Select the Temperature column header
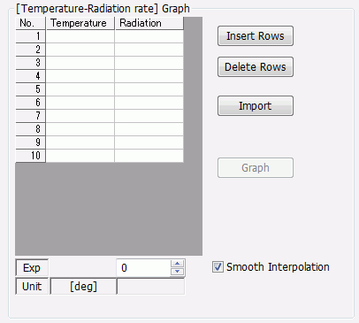359x323 pixels. [80, 23]
